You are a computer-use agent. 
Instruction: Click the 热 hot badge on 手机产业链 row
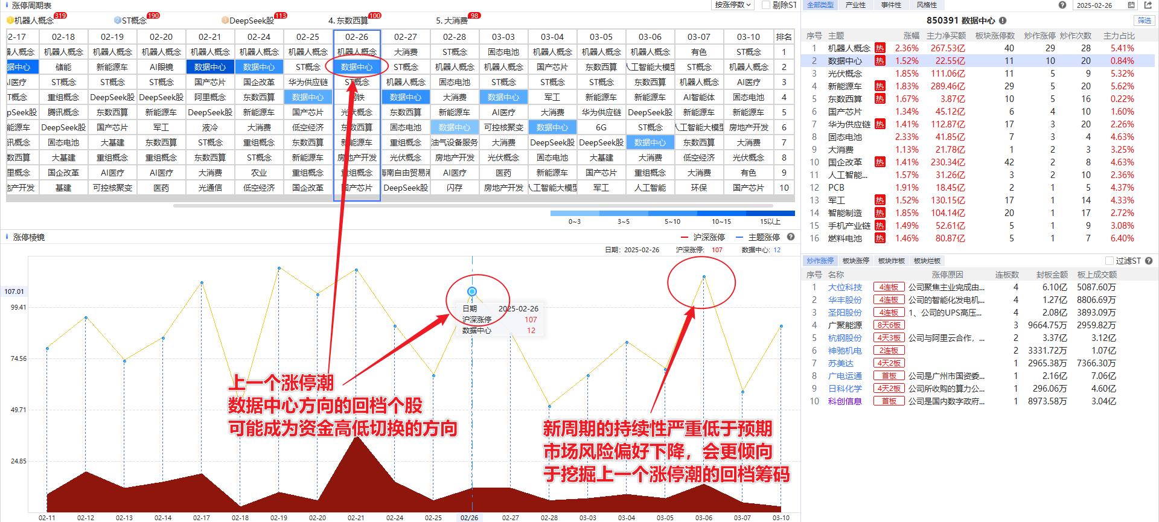point(880,226)
